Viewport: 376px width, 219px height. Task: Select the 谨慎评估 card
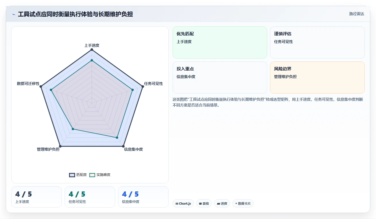pos(317,42)
